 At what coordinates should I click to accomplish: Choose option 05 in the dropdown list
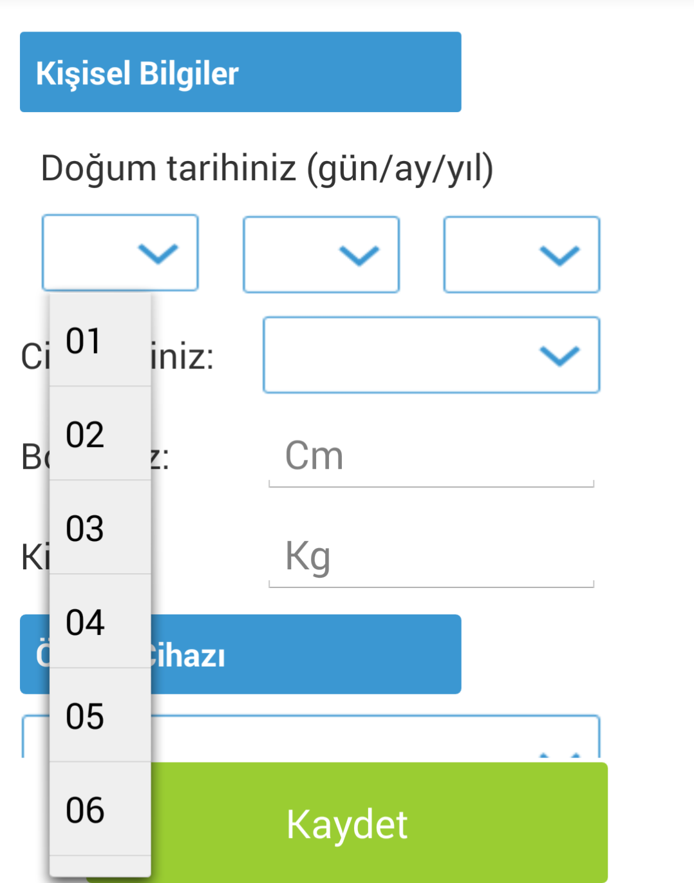[100, 716]
